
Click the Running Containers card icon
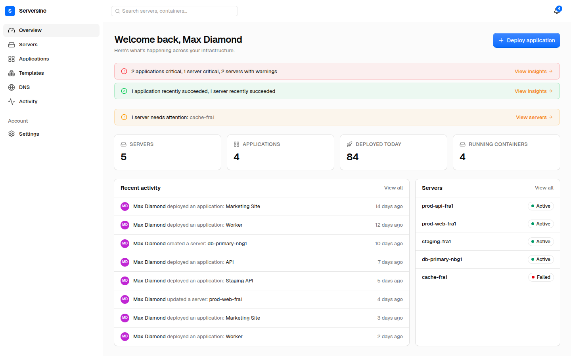(x=462, y=144)
